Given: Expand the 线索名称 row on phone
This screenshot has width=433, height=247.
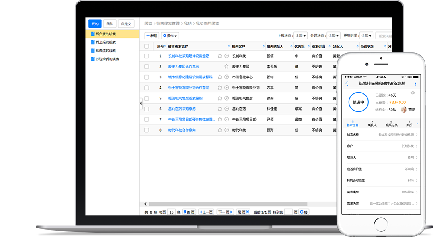Looking at the screenshot, I should (x=381, y=134).
